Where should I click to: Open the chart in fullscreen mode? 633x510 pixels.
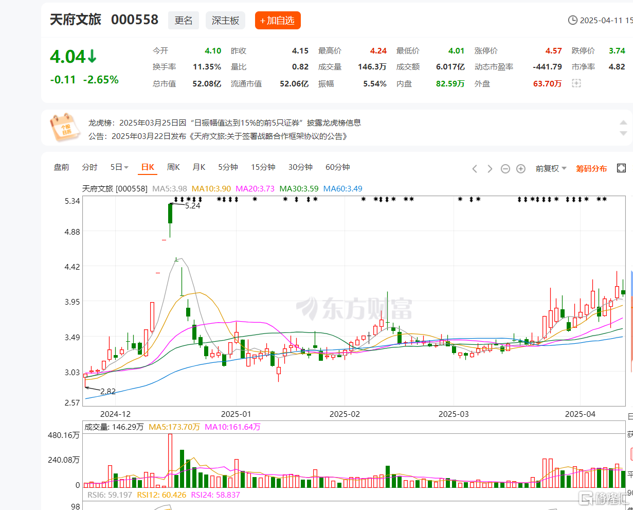tap(621, 168)
